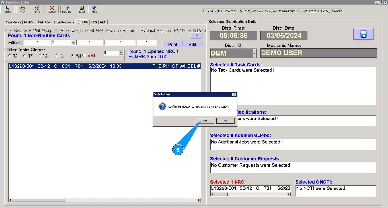The image size is (388, 208).
Task: Click 'No Task Cards were Selected !' text
Action: coord(243,70)
